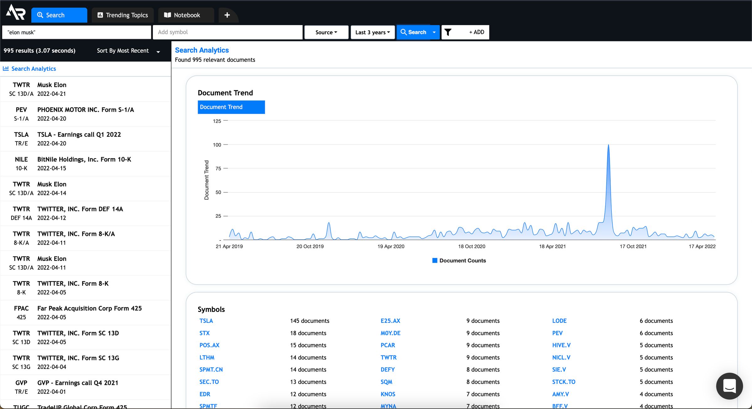The image size is (752, 409).
Task: Click Search Analytics menu tab
Action: tap(34, 69)
